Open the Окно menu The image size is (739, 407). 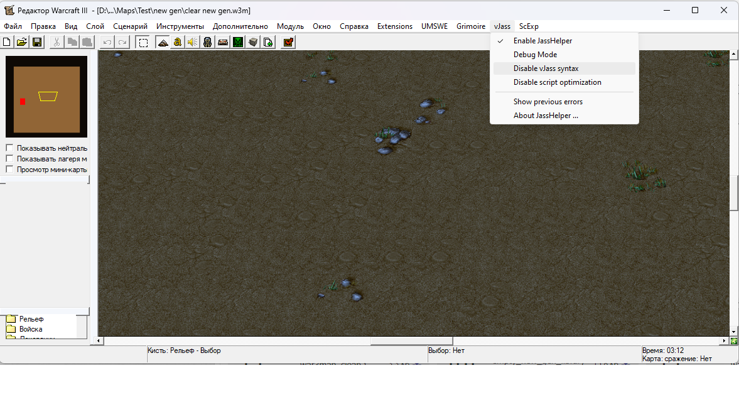[322, 26]
